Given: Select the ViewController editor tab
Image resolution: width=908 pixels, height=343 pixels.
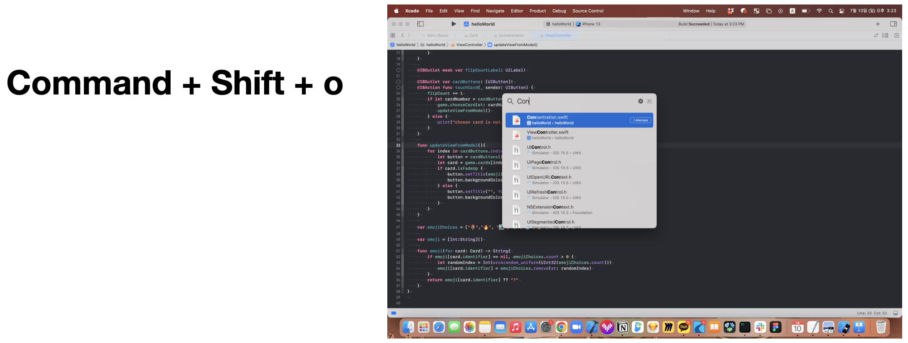Looking at the screenshot, I should 555,35.
